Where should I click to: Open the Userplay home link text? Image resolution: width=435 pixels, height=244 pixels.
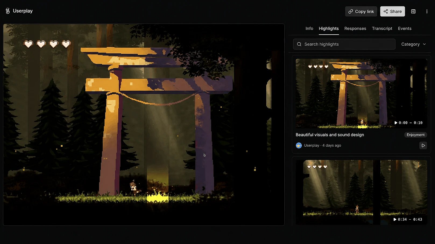(x=23, y=11)
